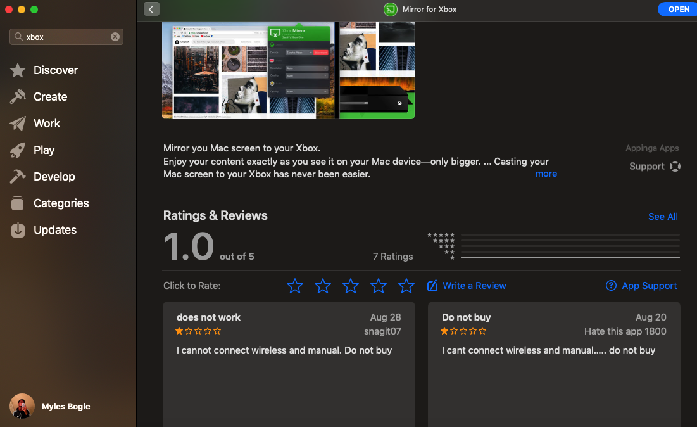Browse the Categories section
The height and width of the screenshot is (427, 697).
(61, 203)
